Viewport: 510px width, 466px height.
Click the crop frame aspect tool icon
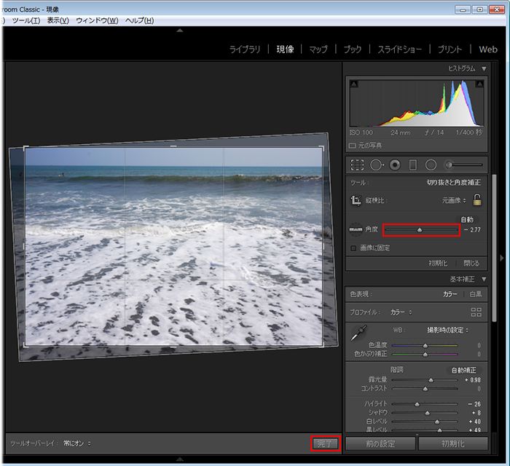pyautogui.click(x=356, y=200)
